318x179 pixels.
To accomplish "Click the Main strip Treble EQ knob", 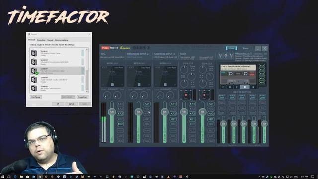I will pos(184,70).
